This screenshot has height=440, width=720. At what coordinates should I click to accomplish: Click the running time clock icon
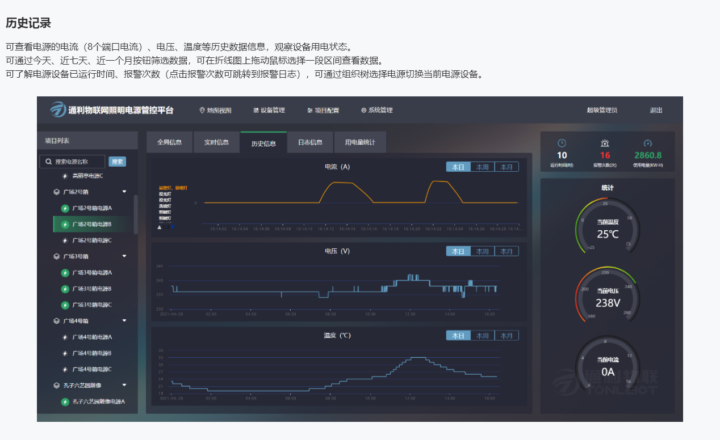(x=562, y=143)
